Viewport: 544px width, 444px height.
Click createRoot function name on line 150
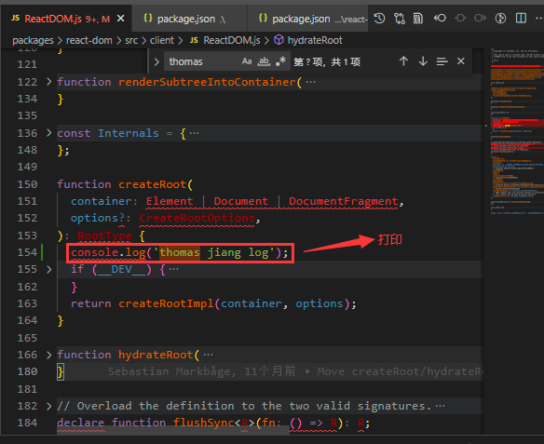tap(153, 184)
